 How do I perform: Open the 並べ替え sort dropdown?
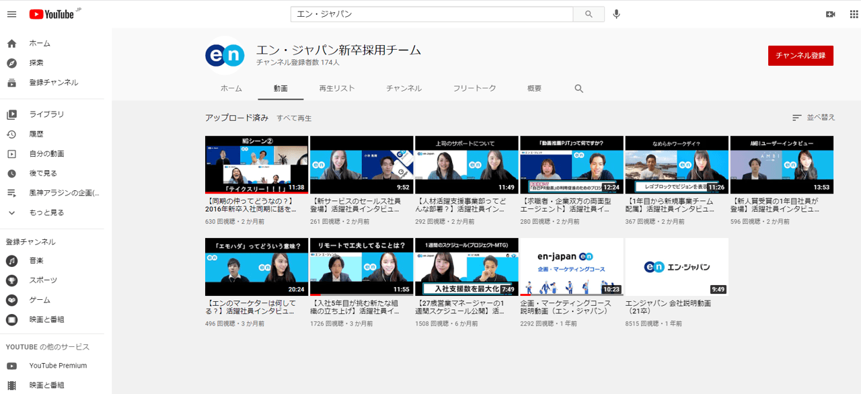click(813, 118)
